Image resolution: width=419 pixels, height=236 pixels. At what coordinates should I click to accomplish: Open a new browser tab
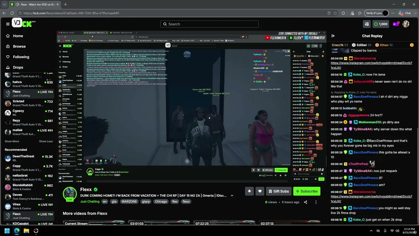click(x=65, y=5)
